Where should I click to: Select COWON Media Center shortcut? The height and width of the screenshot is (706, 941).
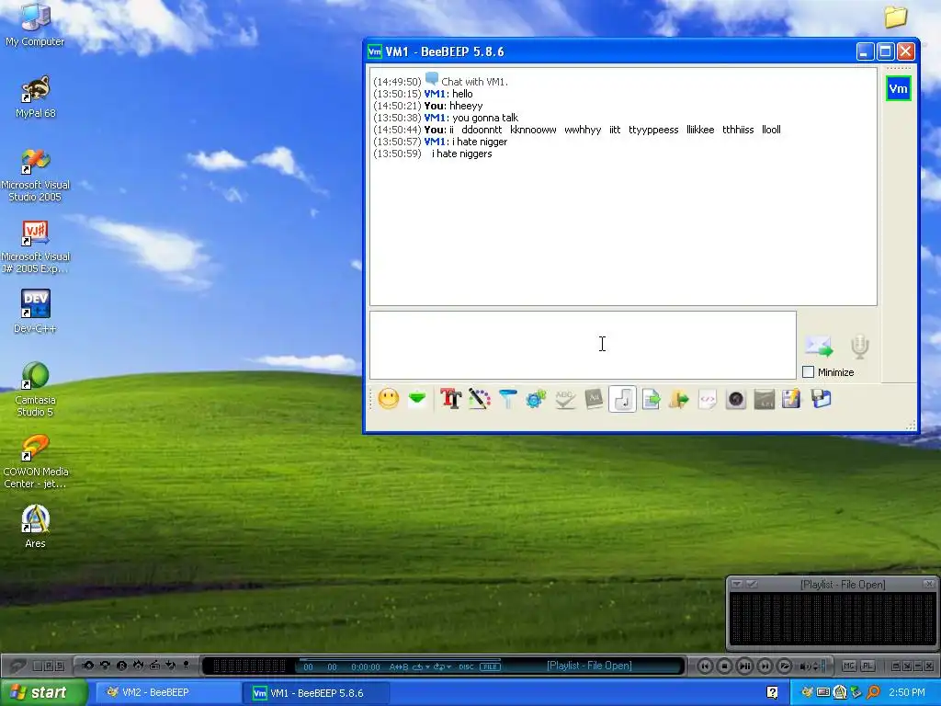pyautogui.click(x=35, y=462)
